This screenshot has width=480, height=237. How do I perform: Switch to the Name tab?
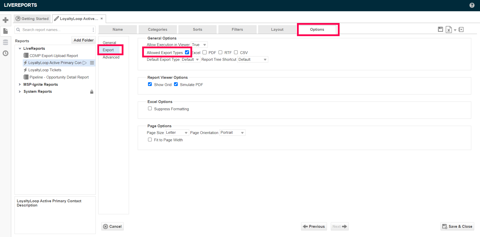click(x=117, y=29)
